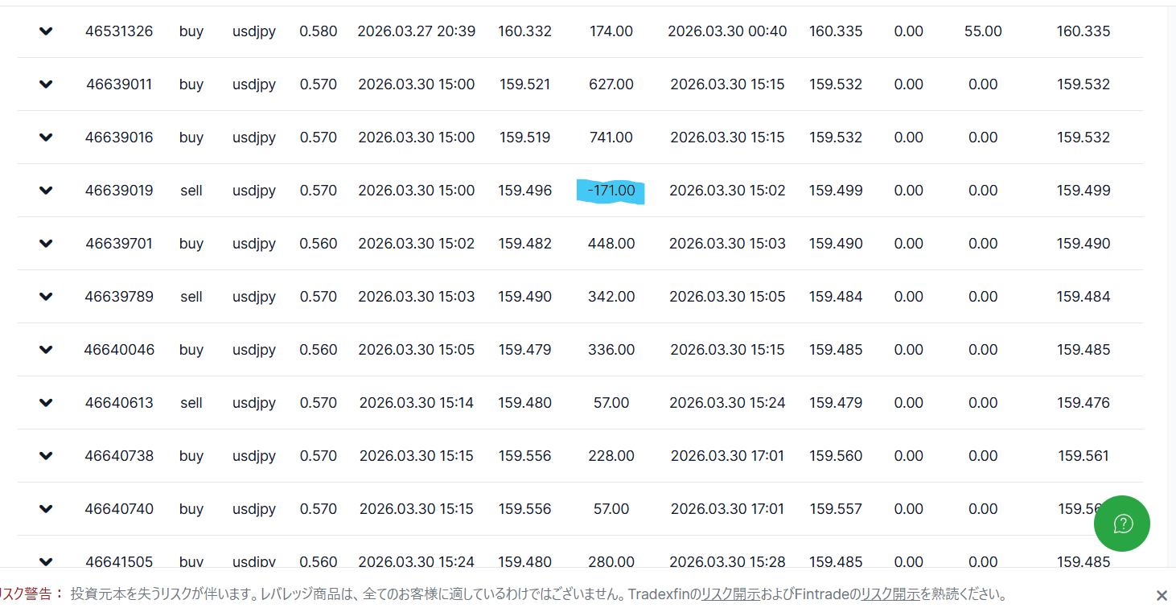Expand trade row 46531326 chevron
The image size is (1176, 608).
(46, 31)
